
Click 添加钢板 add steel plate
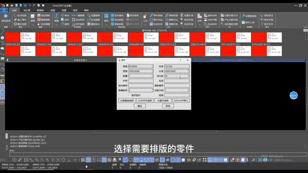pyautogui.click(x=44, y=15)
